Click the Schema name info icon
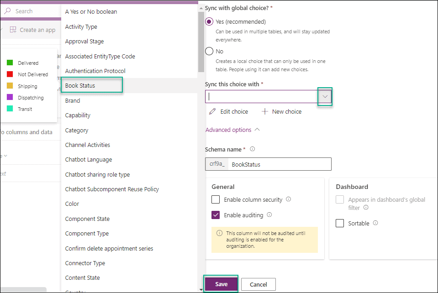Viewport: 438px width, 293px height. click(252, 149)
